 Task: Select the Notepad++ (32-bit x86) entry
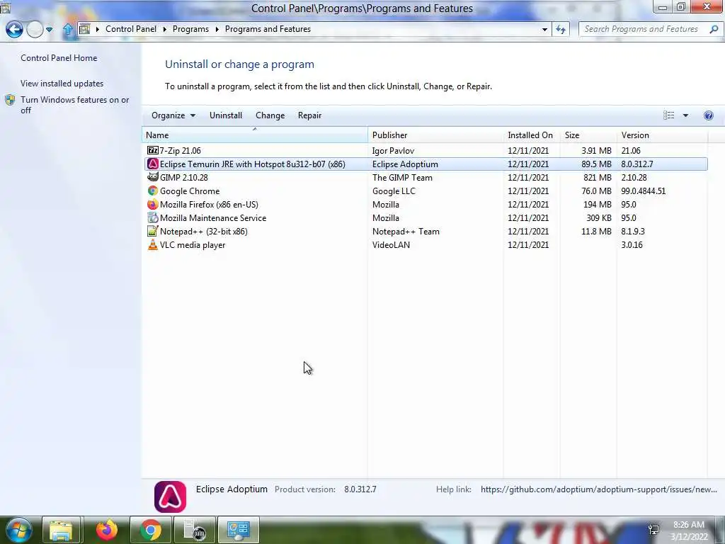425,231
